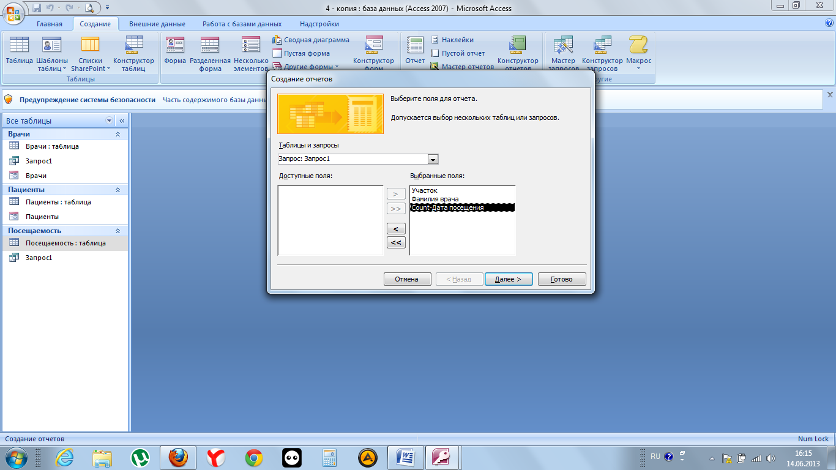Click Blank Form (Пустая форма) item
This screenshot has width=836, height=470.
click(x=301, y=53)
